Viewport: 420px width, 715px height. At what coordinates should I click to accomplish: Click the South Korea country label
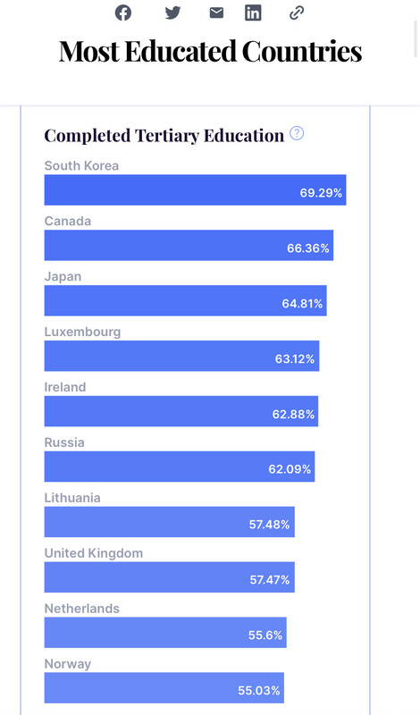(81, 165)
